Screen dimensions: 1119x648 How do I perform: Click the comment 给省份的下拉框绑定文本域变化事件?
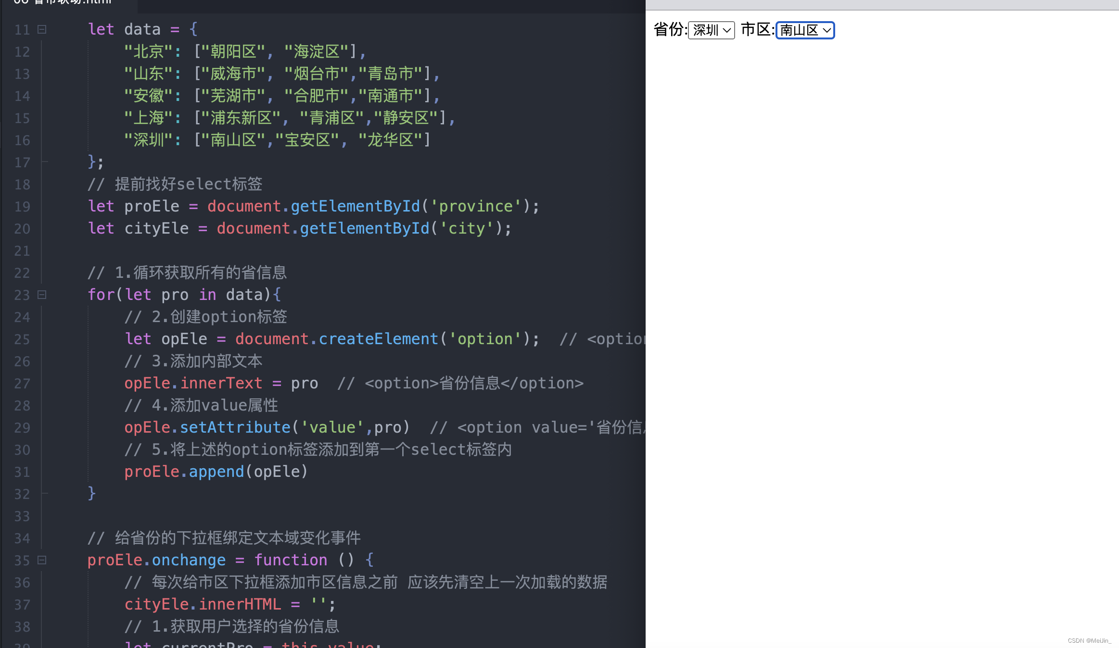pyautogui.click(x=224, y=538)
